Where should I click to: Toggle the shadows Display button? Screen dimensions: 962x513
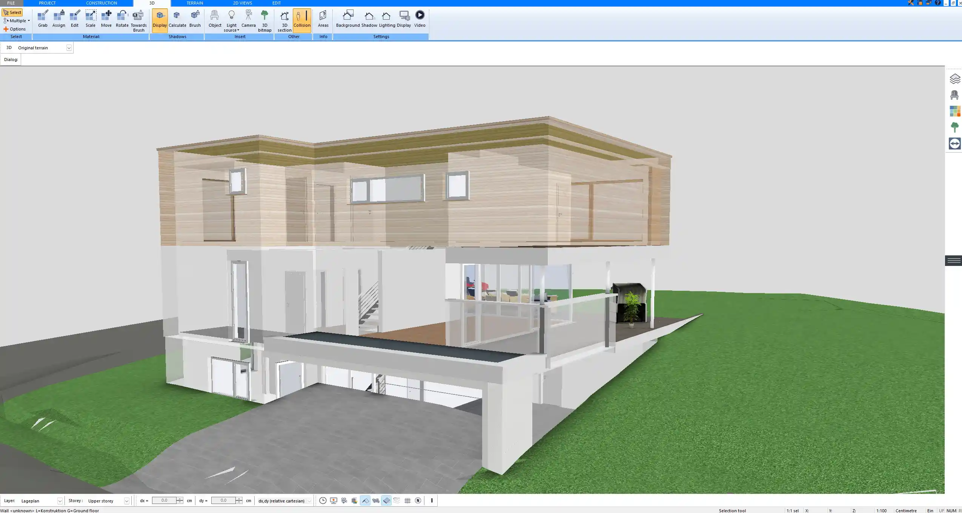(160, 20)
